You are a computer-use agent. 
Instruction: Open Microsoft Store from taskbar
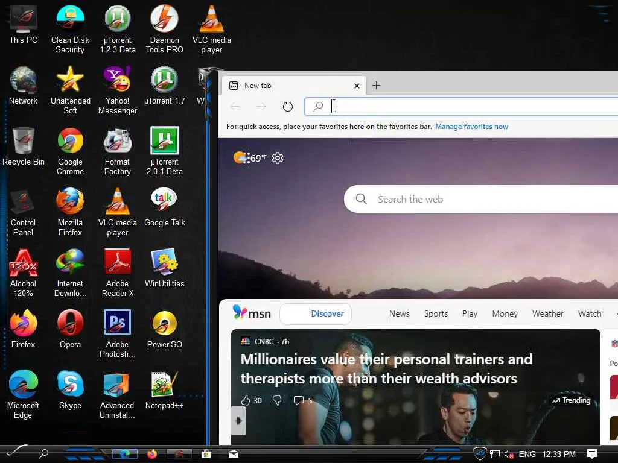tap(206, 454)
